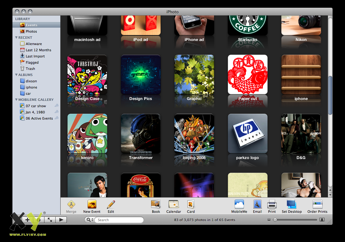
Task: Collapse the ALBUMS section triangle
Action: [x=16, y=75]
